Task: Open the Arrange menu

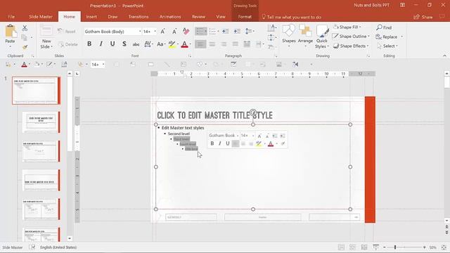Action: (305, 35)
